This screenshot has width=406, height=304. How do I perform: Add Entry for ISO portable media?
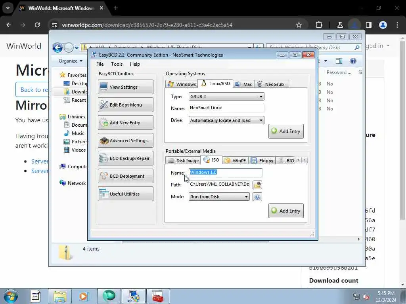[x=286, y=211]
